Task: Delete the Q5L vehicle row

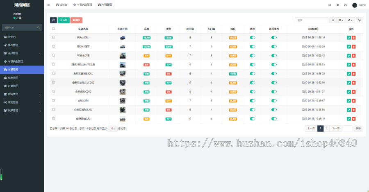Action: click(353, 119)
